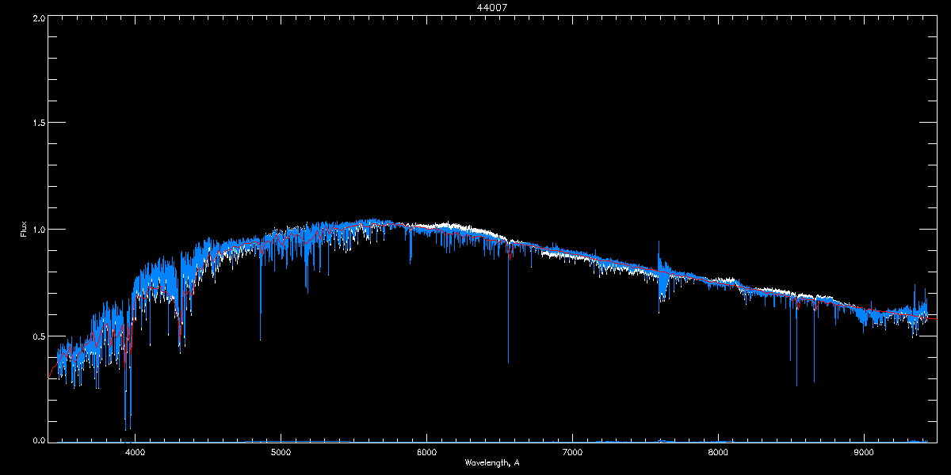The width and height of the screenshot is (951, 475).
Task: Click the Wavelength, A axis label
Action: pyautogui.click(x=492, y=462)
